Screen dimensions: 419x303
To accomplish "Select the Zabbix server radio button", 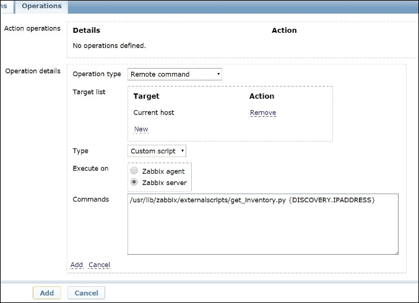I will click(x=134, y=182).
